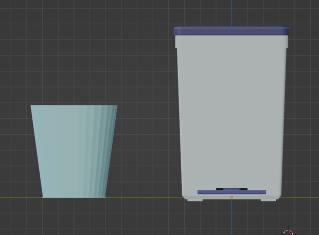Click the purple lid of the bin

pyautogui.click(x=232, y=31)
